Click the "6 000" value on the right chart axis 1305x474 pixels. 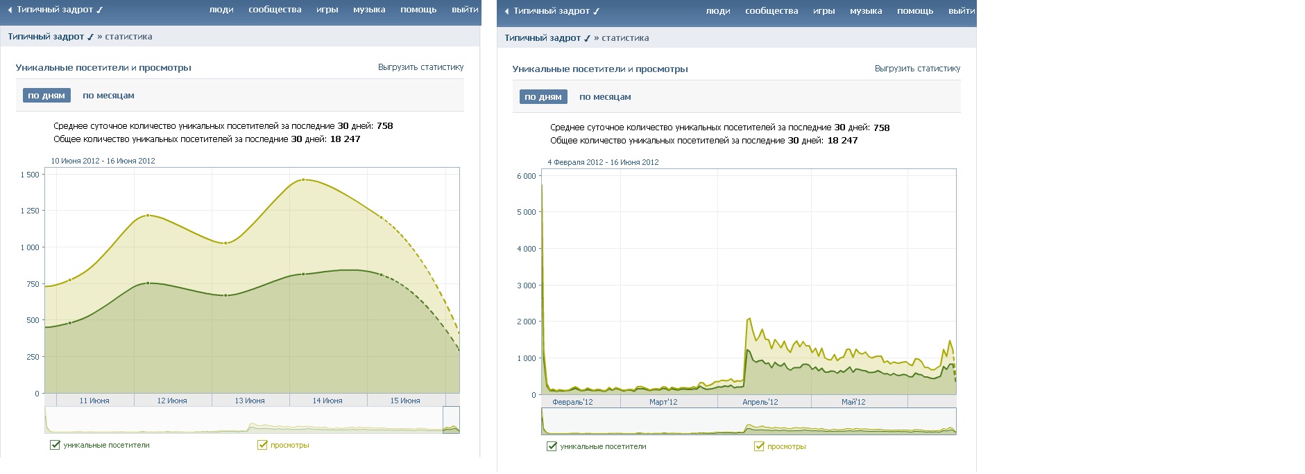coord(527,176)
